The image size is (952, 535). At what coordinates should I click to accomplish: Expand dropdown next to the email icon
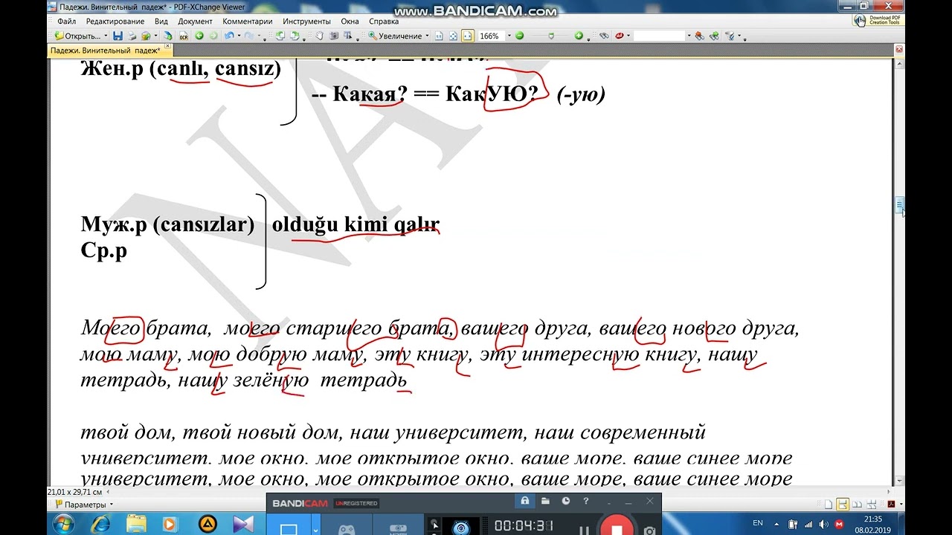click(155, 36)
